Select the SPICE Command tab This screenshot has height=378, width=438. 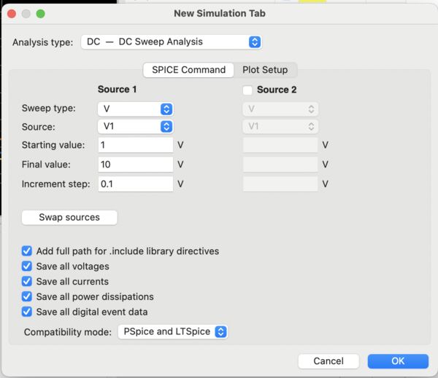coord(188,70)
